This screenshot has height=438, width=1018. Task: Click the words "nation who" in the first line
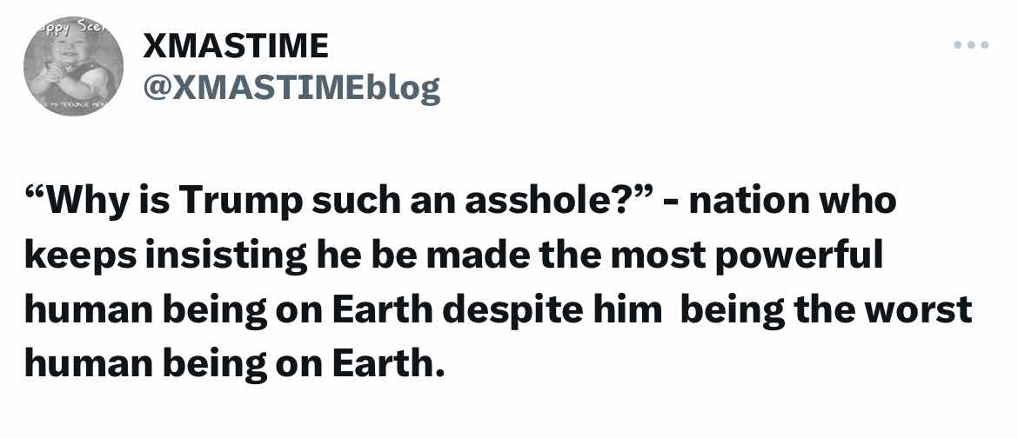792,201
